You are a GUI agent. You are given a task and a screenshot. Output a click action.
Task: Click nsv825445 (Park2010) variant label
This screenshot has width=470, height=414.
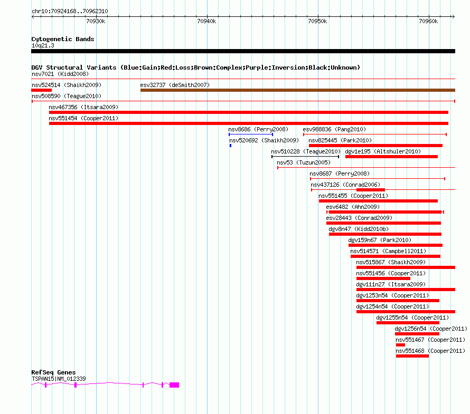(x=340, y=140)
